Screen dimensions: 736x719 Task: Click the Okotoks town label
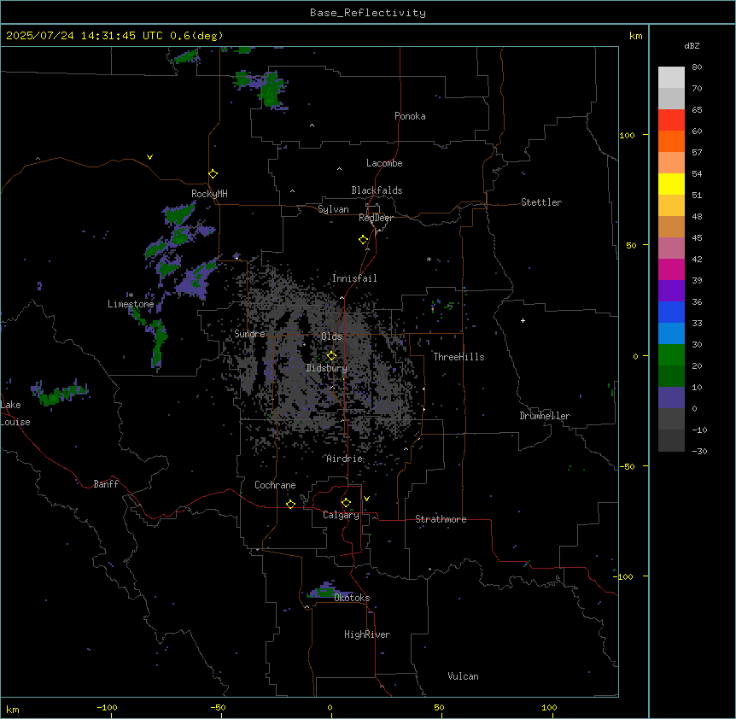pos(352,598)
